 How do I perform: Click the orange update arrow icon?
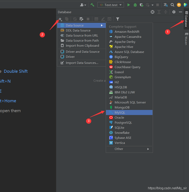179,5
